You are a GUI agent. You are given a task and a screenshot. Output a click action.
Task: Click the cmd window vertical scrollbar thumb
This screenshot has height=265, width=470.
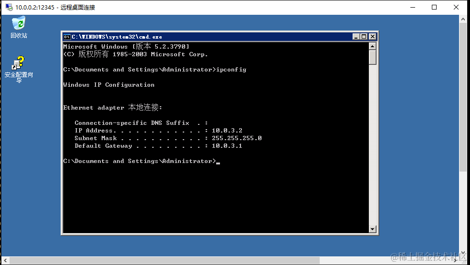pos(372,57)
